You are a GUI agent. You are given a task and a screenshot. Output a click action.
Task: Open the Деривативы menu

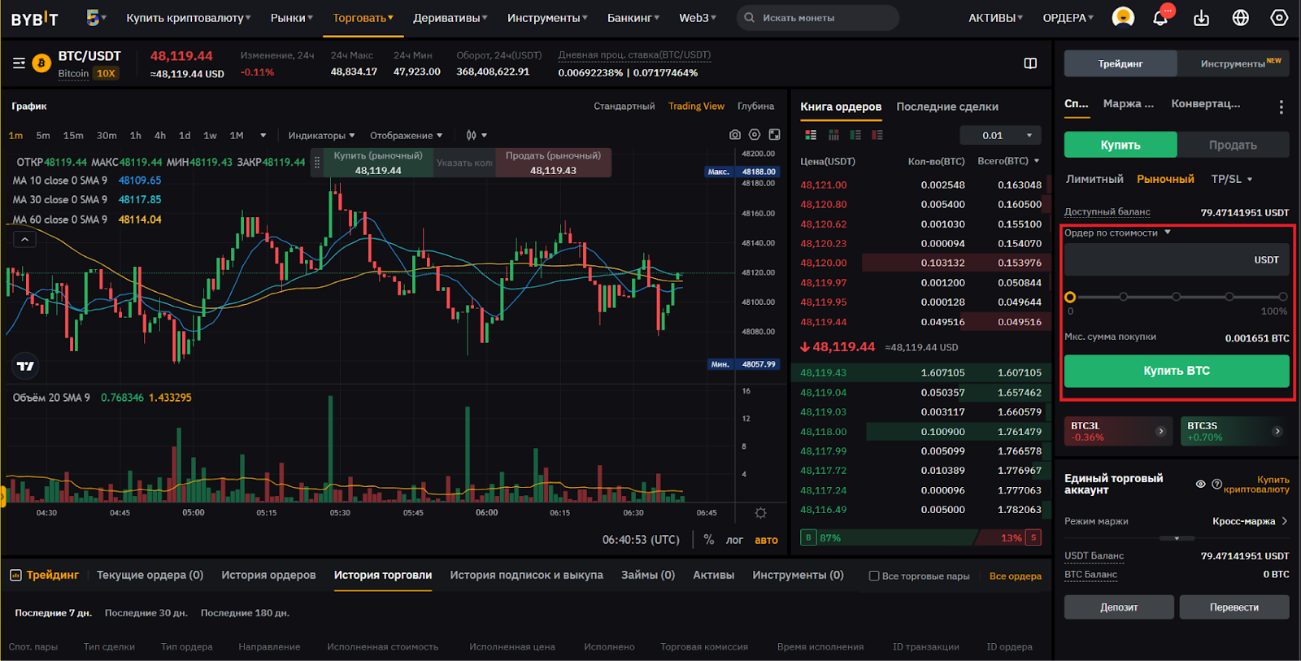(x=450, y=18)
